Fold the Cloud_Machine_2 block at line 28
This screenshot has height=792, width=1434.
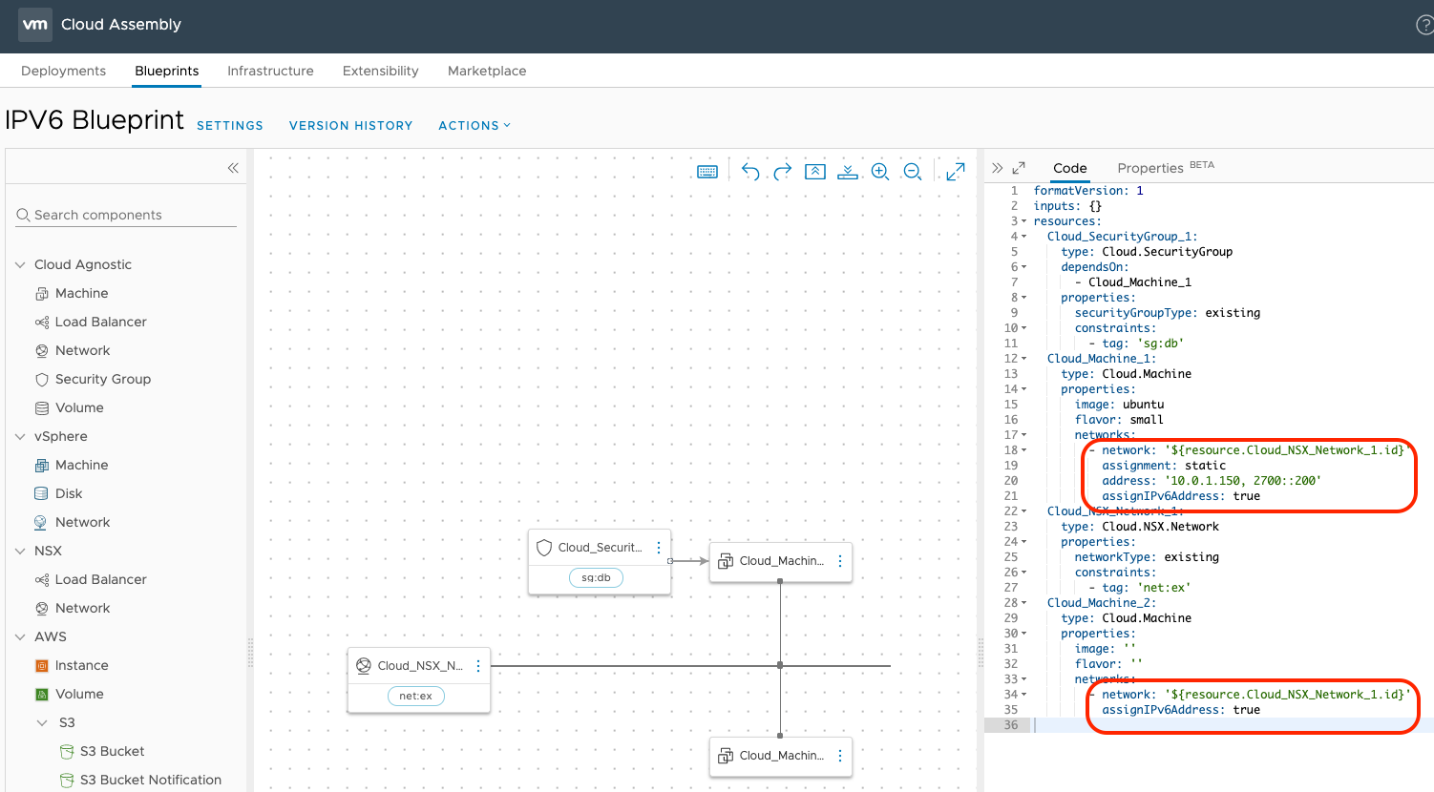(1024, 603)
